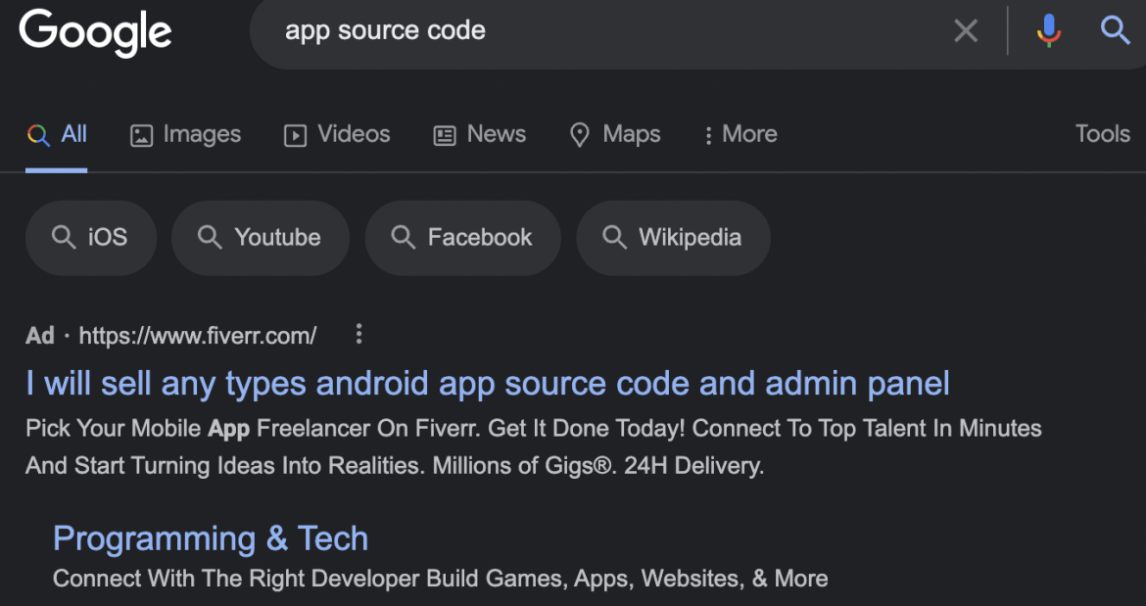Clear the search query with the X icon
Screen dimensions: 1146x606
[966, 30]
